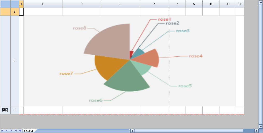Viewport: 263px width, 133px height.
Task: Select column B header
Action: click(x=43, y=4)
